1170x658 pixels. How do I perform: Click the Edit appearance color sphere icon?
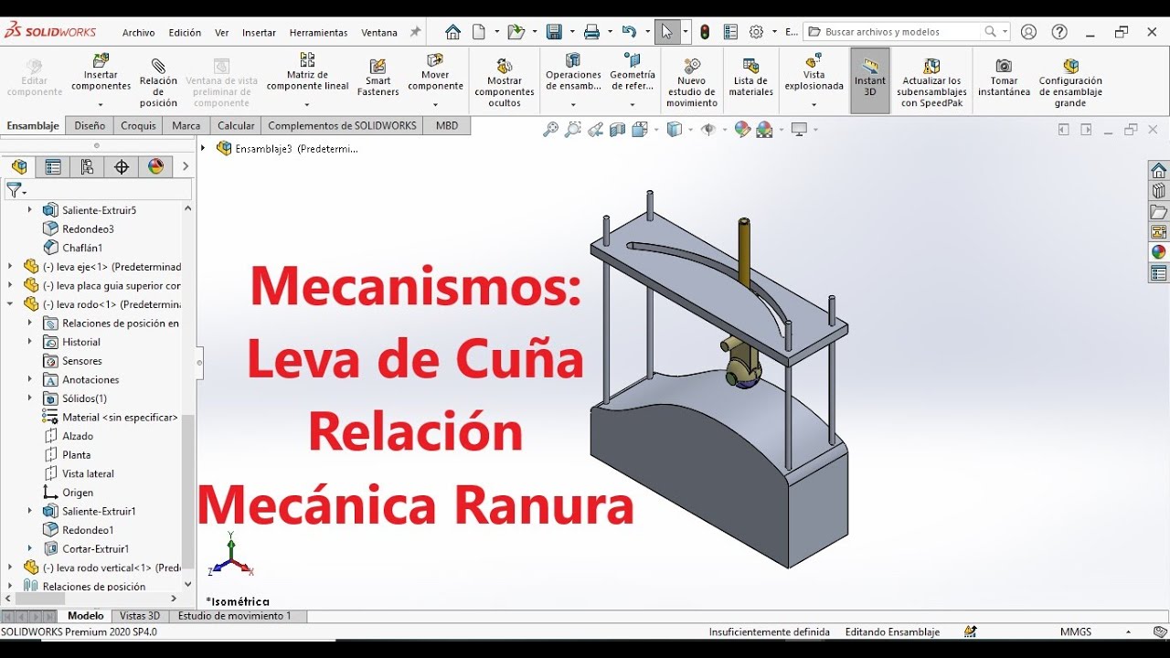click(742, 130)
